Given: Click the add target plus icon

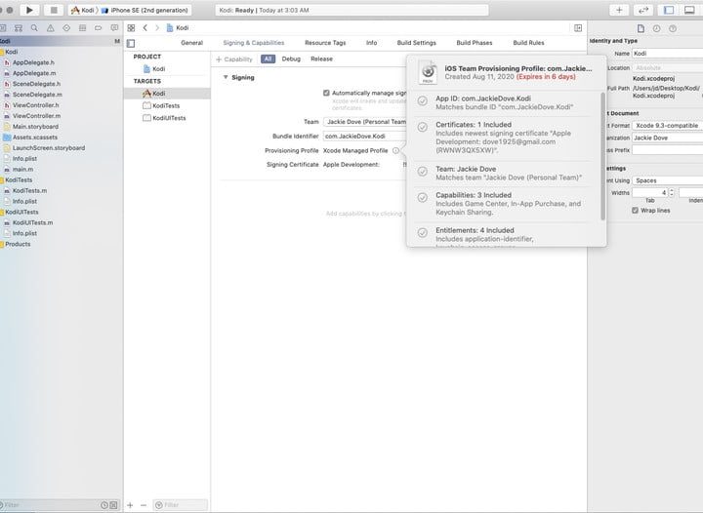Looking at the screenshot, I should coord(130,504).
